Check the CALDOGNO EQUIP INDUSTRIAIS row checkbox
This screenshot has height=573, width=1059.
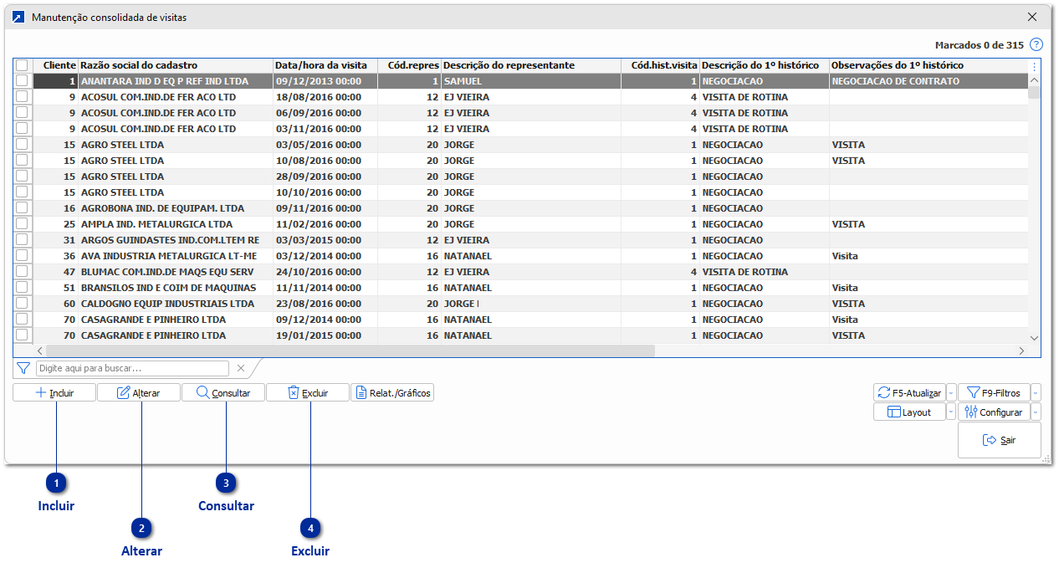click(22, 304)
